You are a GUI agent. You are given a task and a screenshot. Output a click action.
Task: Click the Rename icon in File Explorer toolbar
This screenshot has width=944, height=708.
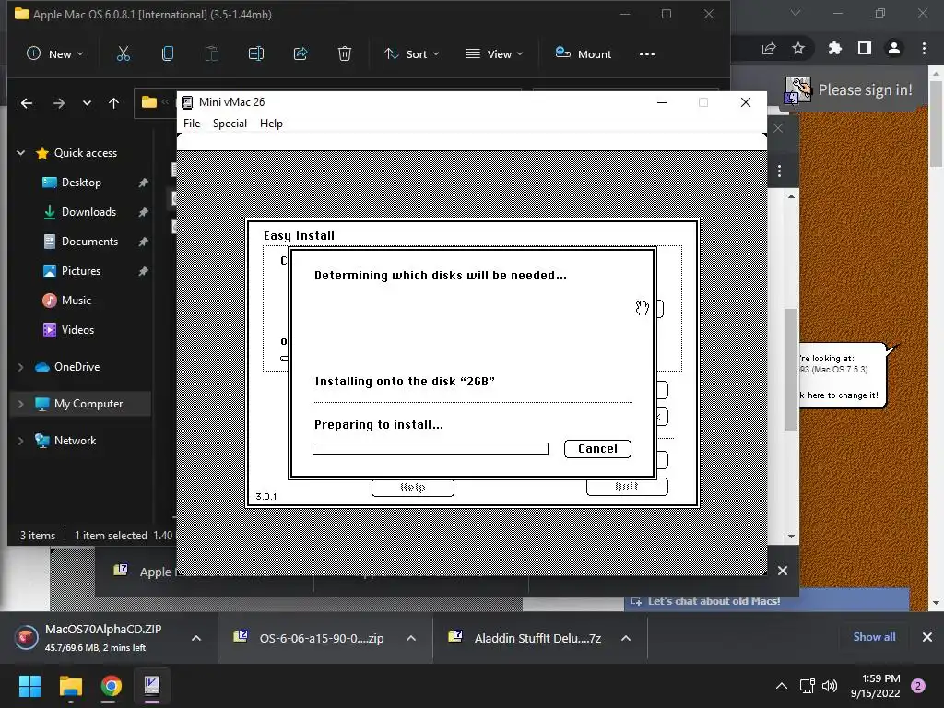point(256,53)
